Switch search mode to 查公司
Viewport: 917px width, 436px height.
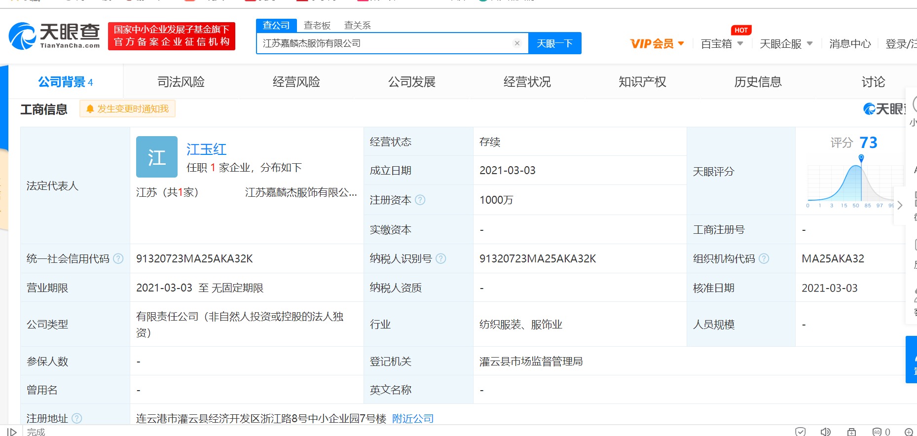276,25
